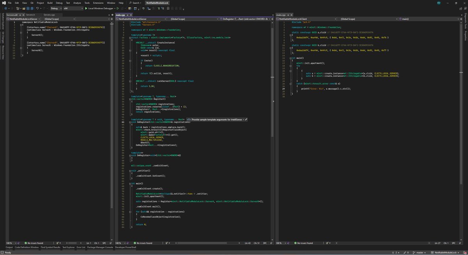Viewport: 468px width, 255px height.
Task: Click the left pane 100 % zoom dropdown
Action: (x=11, y=243)
